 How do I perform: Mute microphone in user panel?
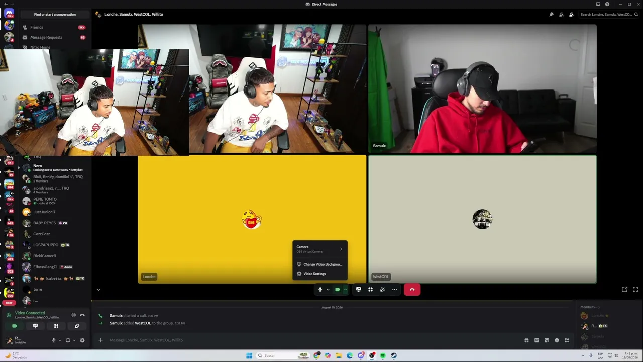(x=54, y=340)
